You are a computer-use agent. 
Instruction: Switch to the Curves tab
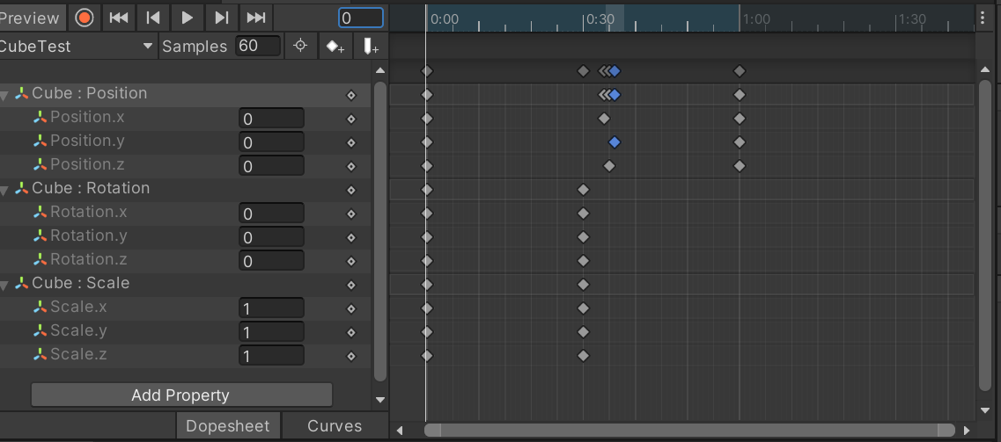(x=335, y=426)
